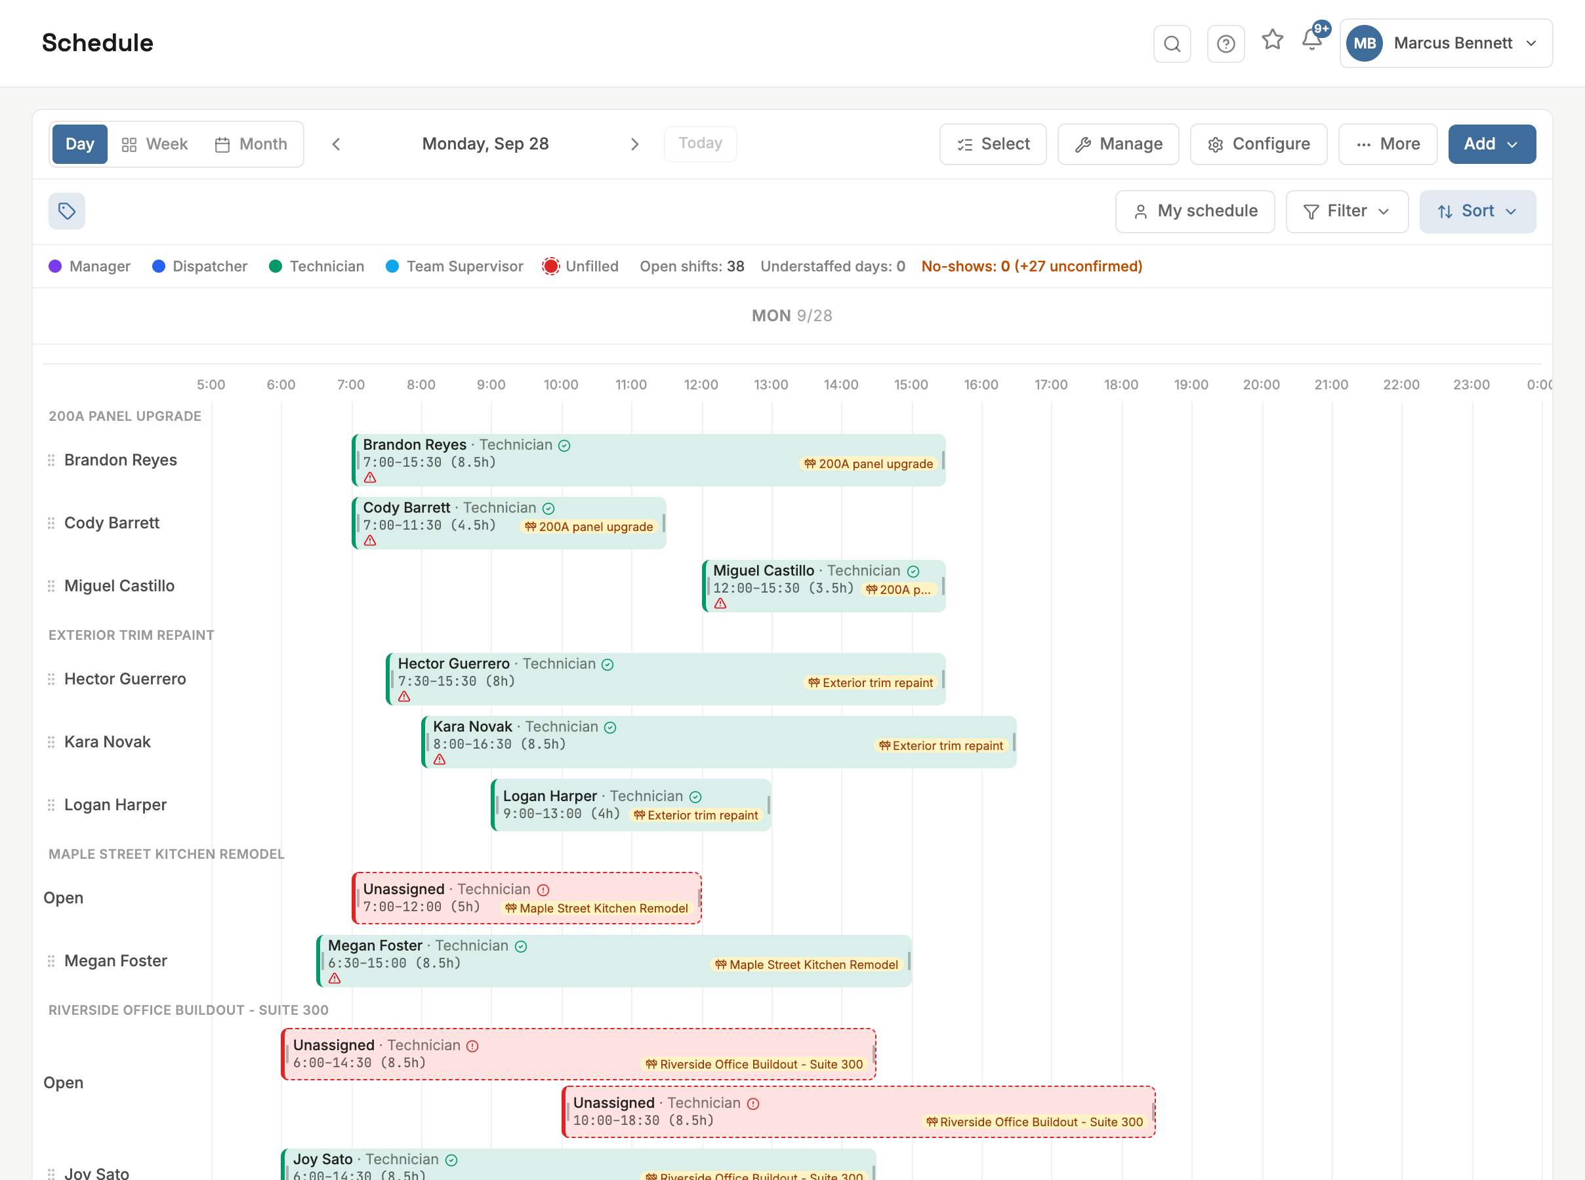Click the Configure button
The image size is (1585, 1180).
(x=1258, y=144)
